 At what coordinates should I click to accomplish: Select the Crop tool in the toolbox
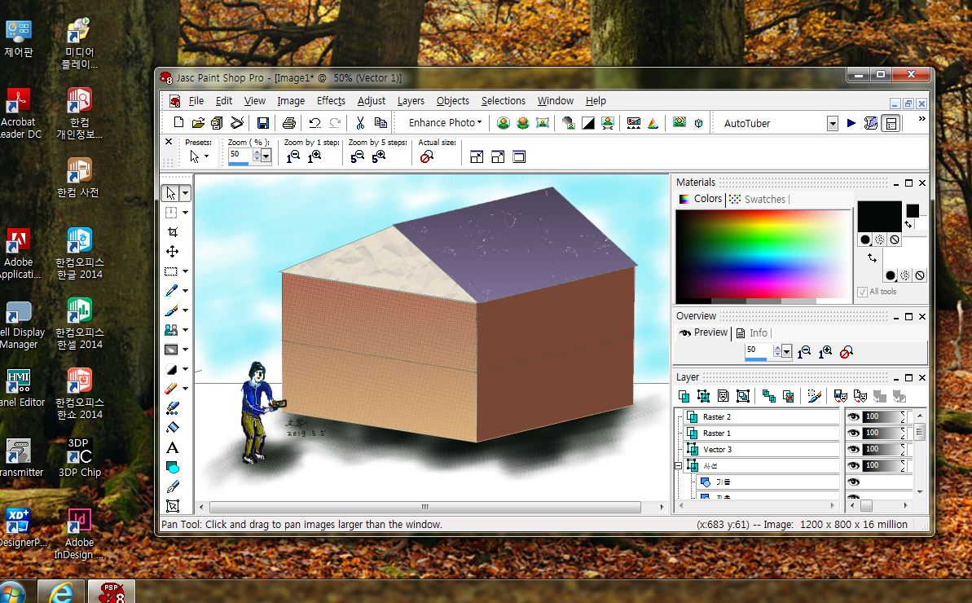[172, 232]
